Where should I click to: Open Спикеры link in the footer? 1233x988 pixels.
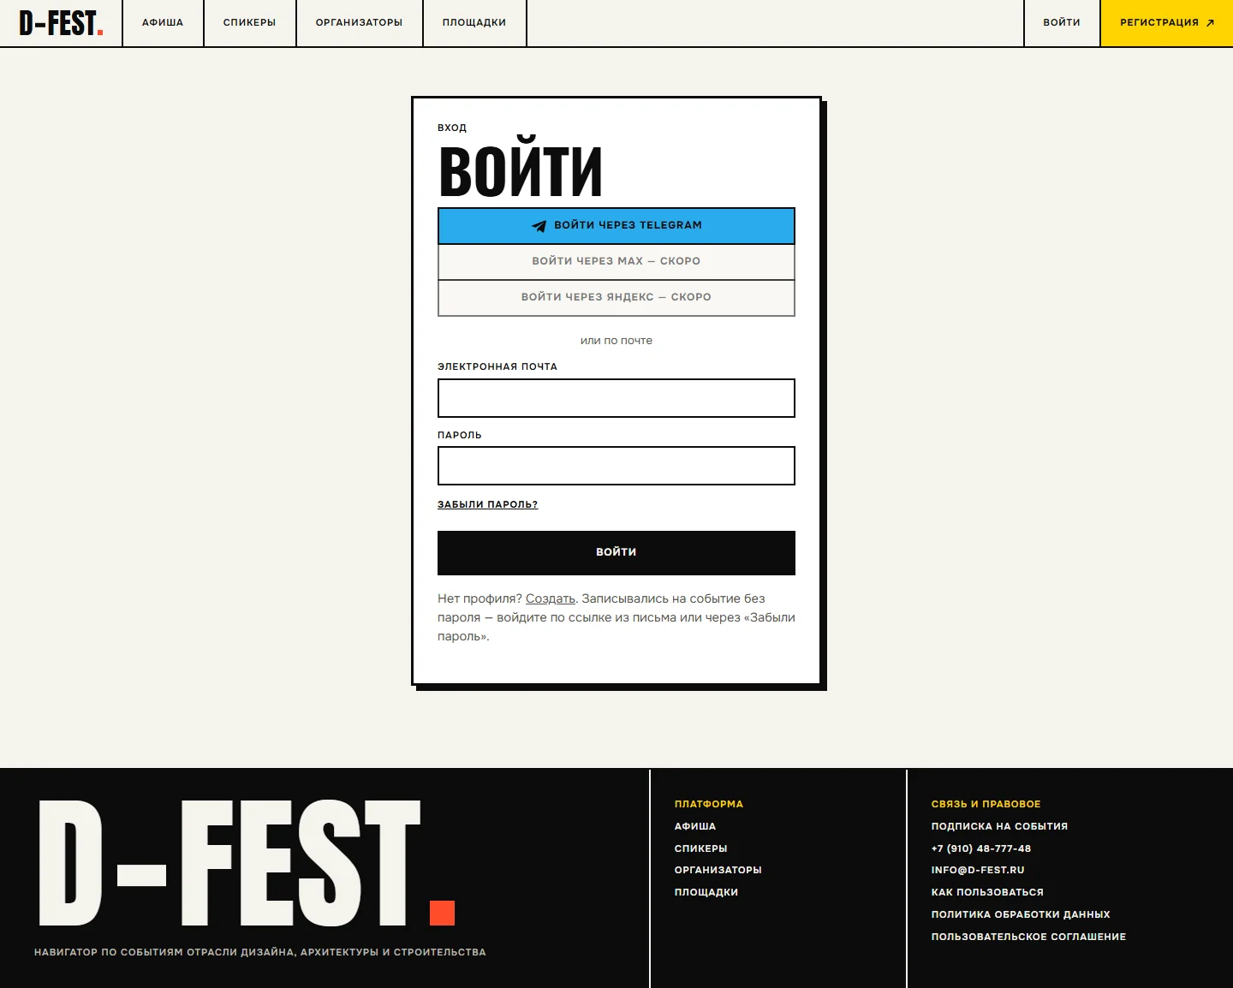click(701, 848)
